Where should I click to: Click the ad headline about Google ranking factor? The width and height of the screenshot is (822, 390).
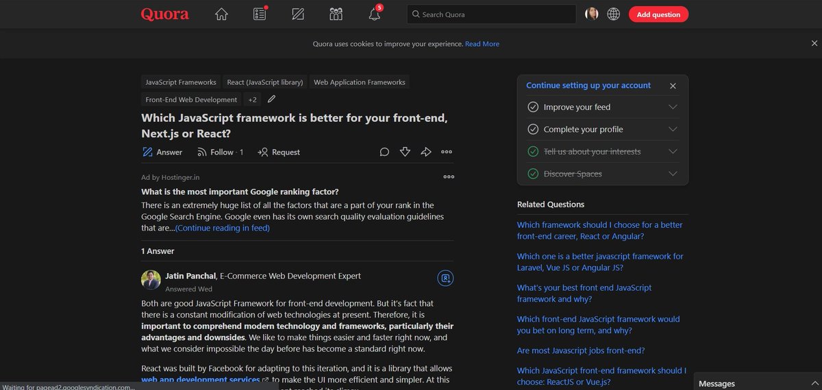(240, 192)
